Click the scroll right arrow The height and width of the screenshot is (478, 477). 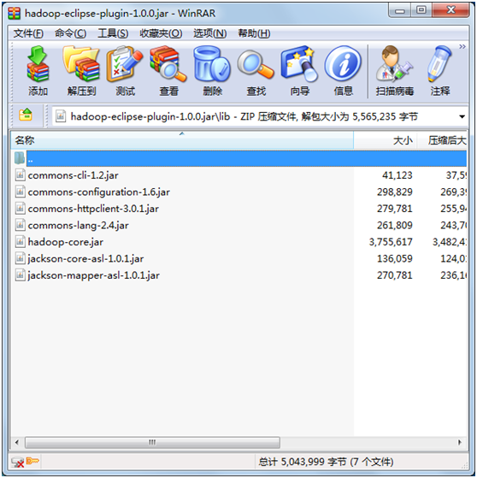pyautogui.click(x=460, y=442)
